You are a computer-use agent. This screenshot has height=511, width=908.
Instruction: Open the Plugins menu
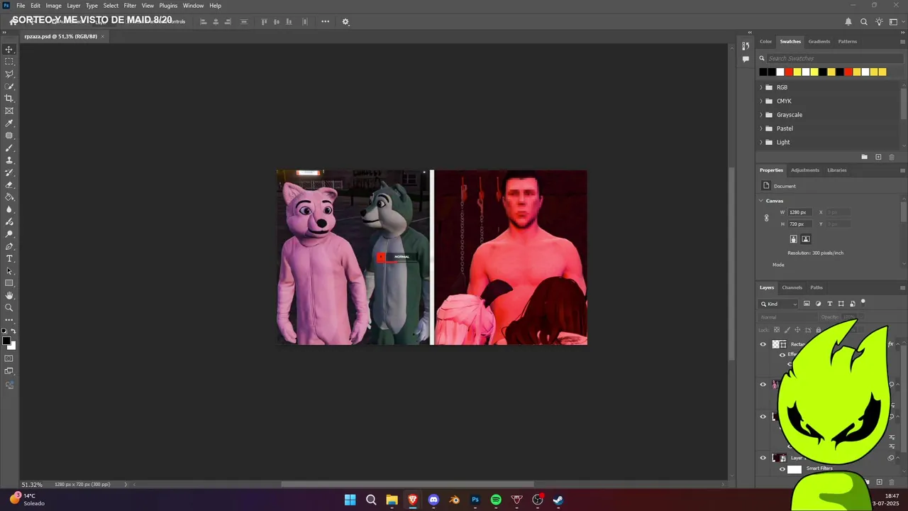point(168,6)
